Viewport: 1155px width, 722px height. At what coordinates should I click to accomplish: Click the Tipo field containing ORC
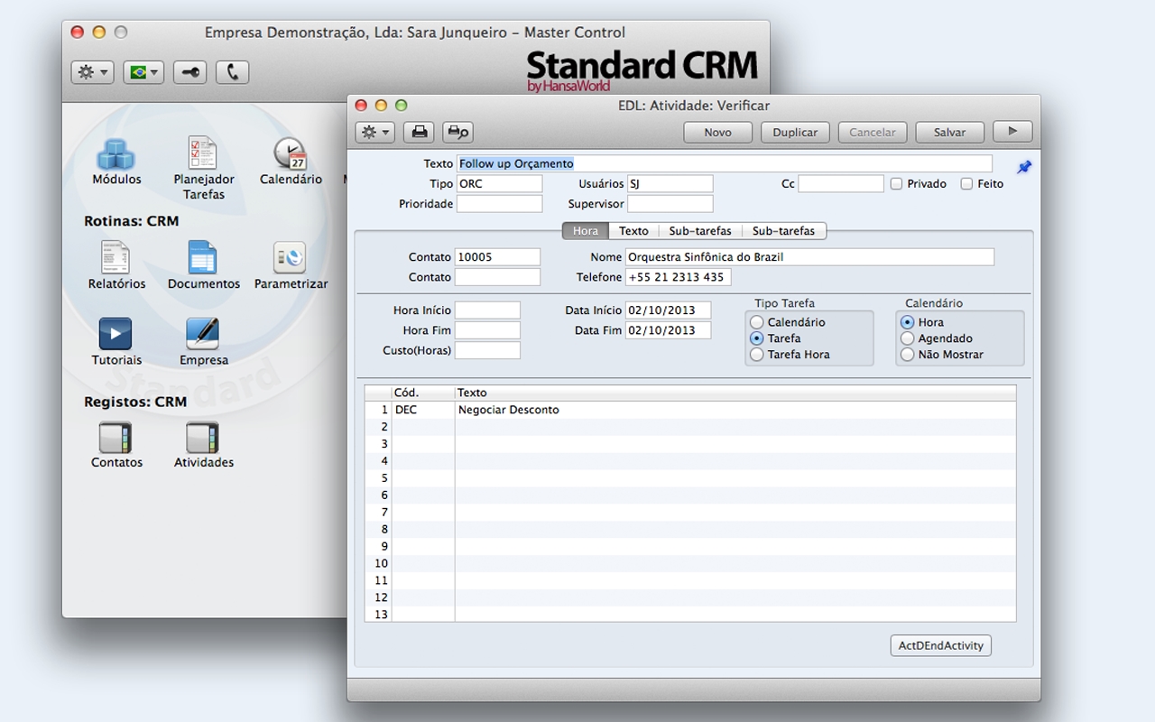tap(499, 184)
